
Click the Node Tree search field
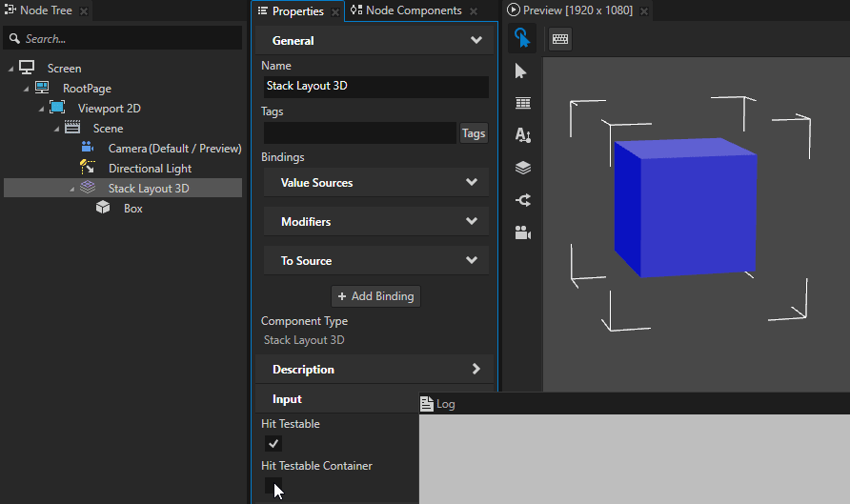[x=123, y=38]
